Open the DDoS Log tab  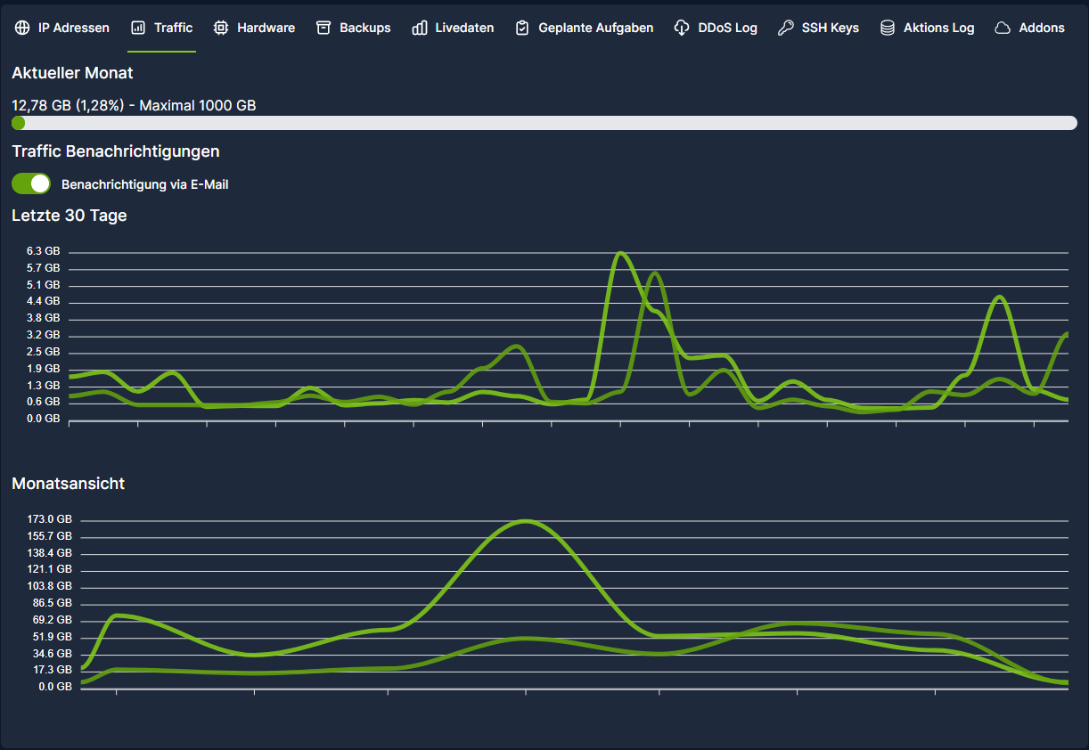point(716,28)
